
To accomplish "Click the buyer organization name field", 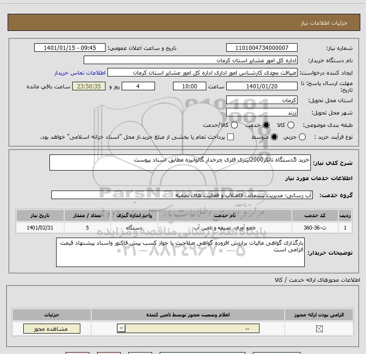I will 191,60.
